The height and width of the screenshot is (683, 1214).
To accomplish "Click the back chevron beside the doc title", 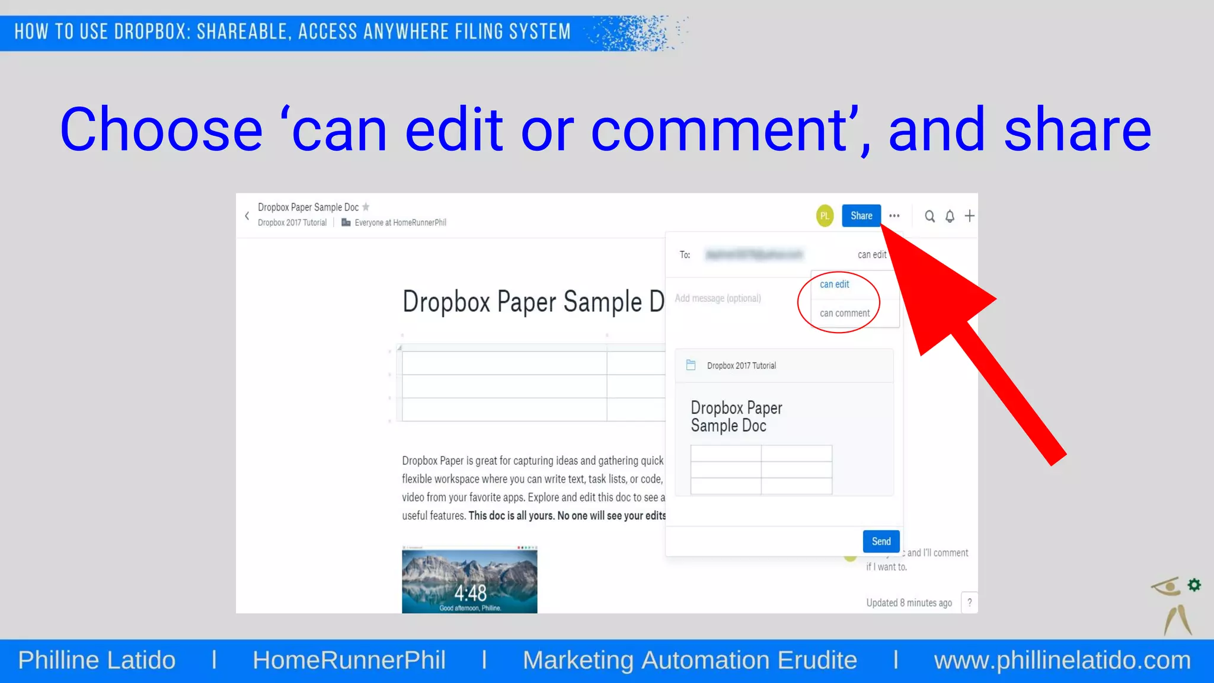I will [x=247, y=216].
